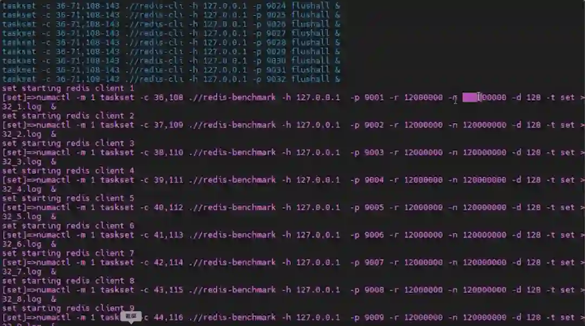The height and width of the screenshot is (326, 585).
Task: Click the highlighted magenta selection after -n
Action: [x=471, y=97]
